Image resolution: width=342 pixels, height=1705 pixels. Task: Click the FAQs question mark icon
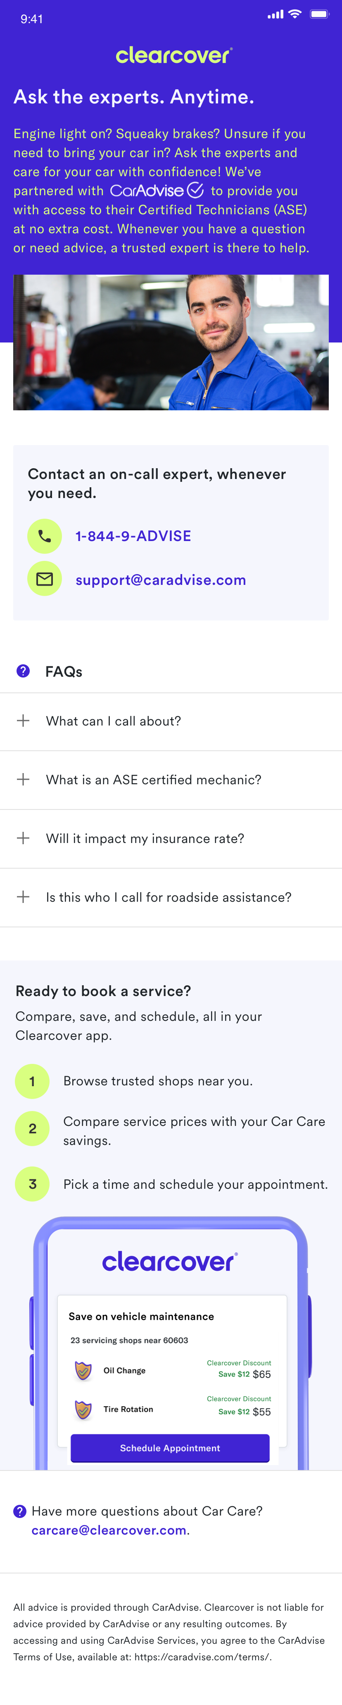(x=23, y=671)
